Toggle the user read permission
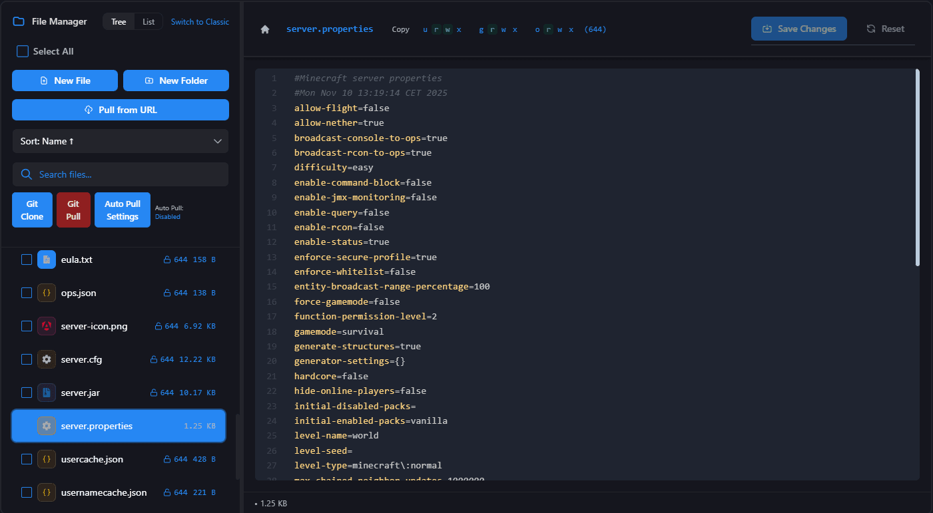The image size is (933, 513). point(436,29)
